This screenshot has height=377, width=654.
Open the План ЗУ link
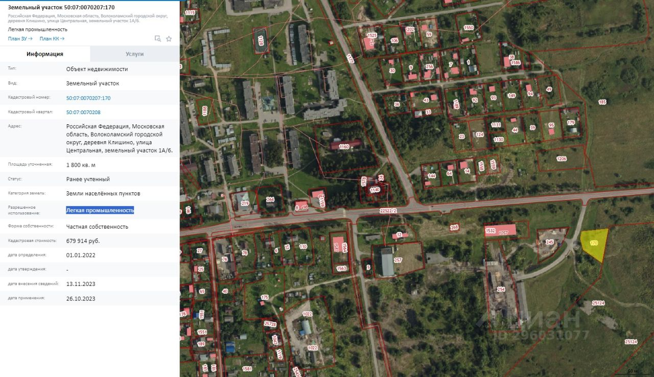(20, 38)
